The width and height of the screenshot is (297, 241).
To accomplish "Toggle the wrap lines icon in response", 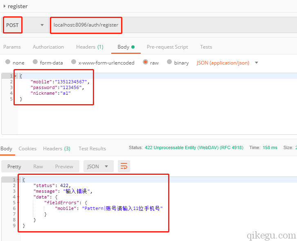I will pyautogui.click(x=124, y=167).
